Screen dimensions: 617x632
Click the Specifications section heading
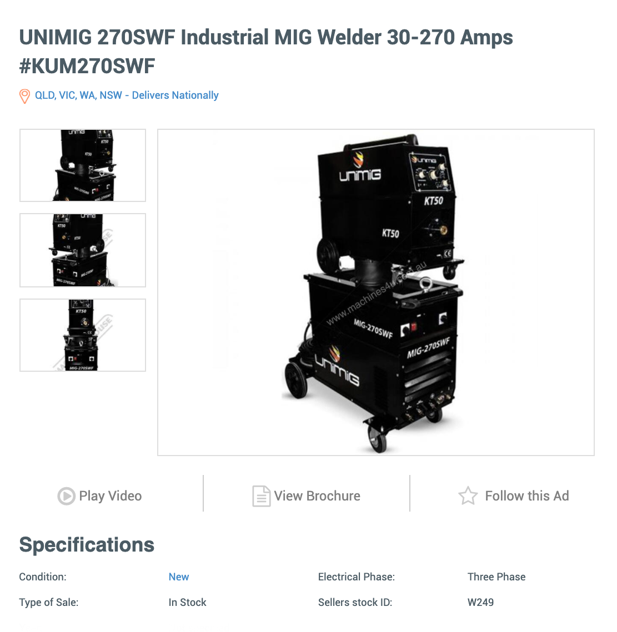click(87, 545)
